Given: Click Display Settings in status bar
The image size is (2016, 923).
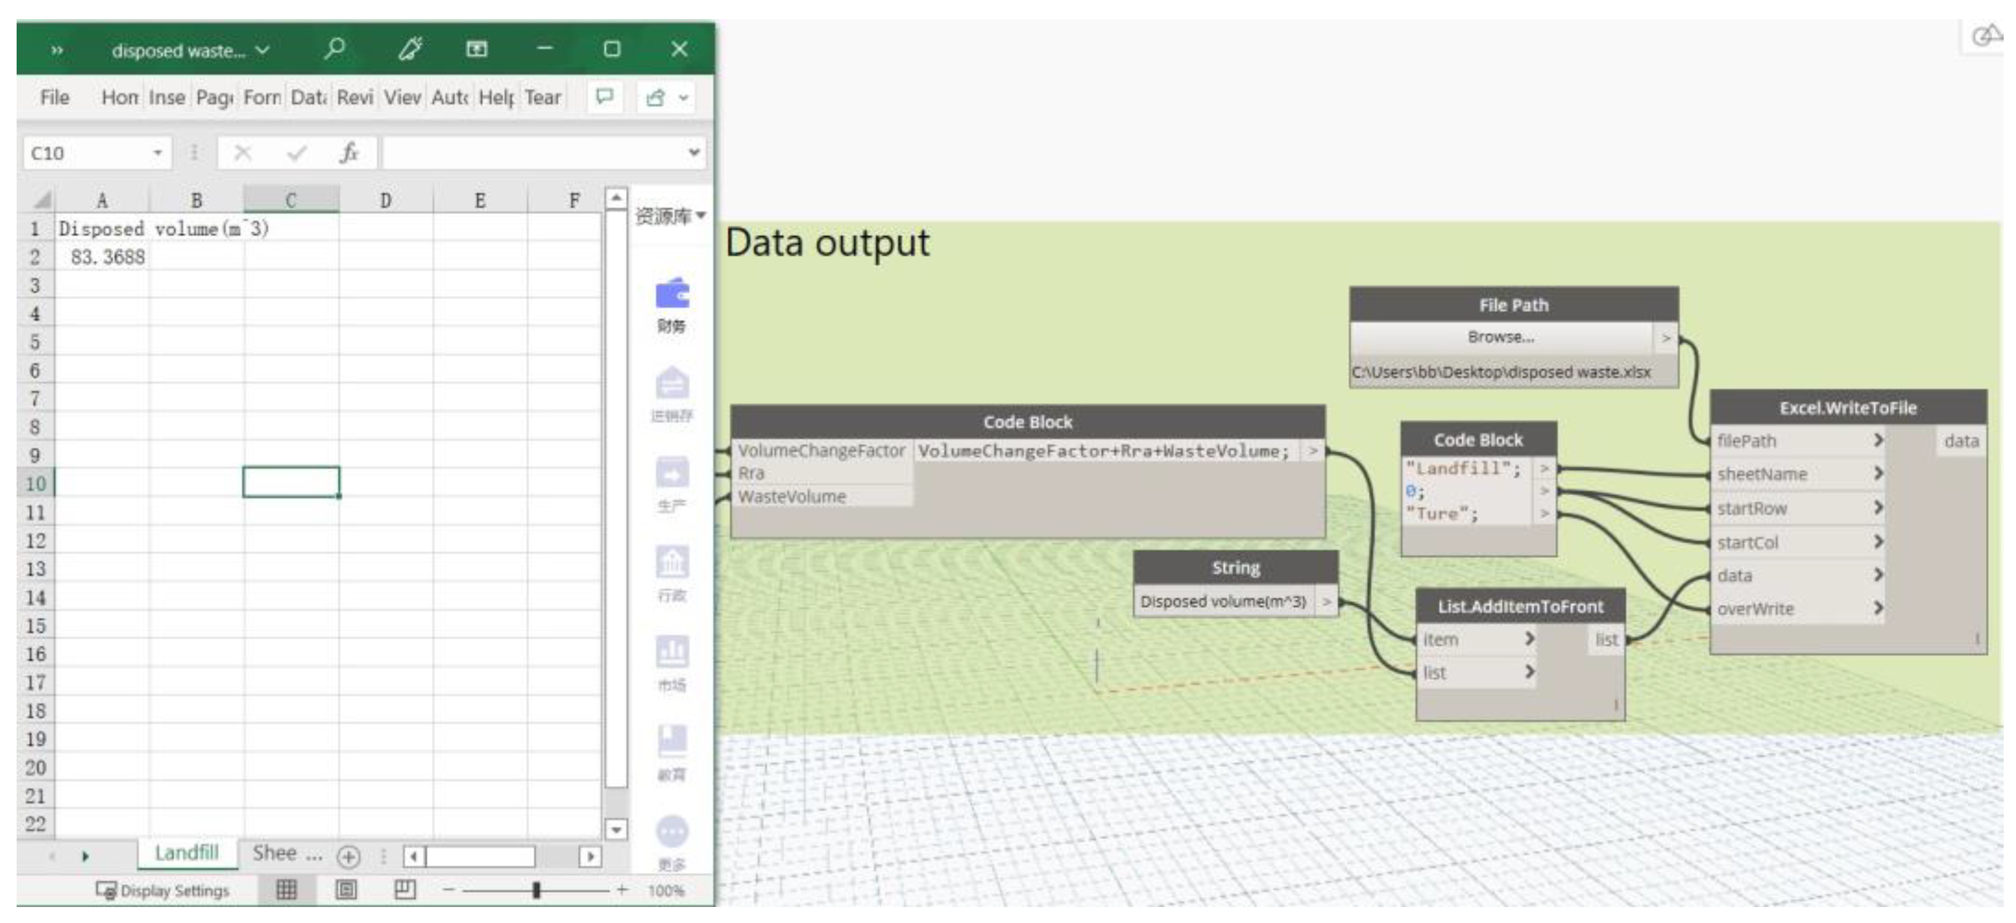Looking at the screenshot, I should (163, 890).
